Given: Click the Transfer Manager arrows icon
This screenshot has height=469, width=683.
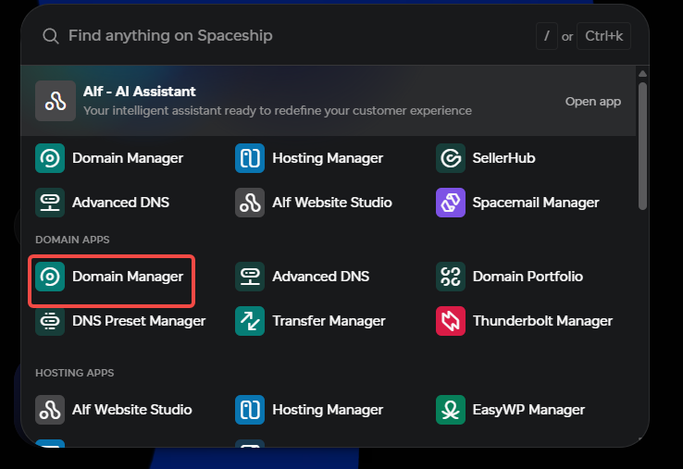Looking at the screenshot, I should pyautogui.click(x=250, y=321).
